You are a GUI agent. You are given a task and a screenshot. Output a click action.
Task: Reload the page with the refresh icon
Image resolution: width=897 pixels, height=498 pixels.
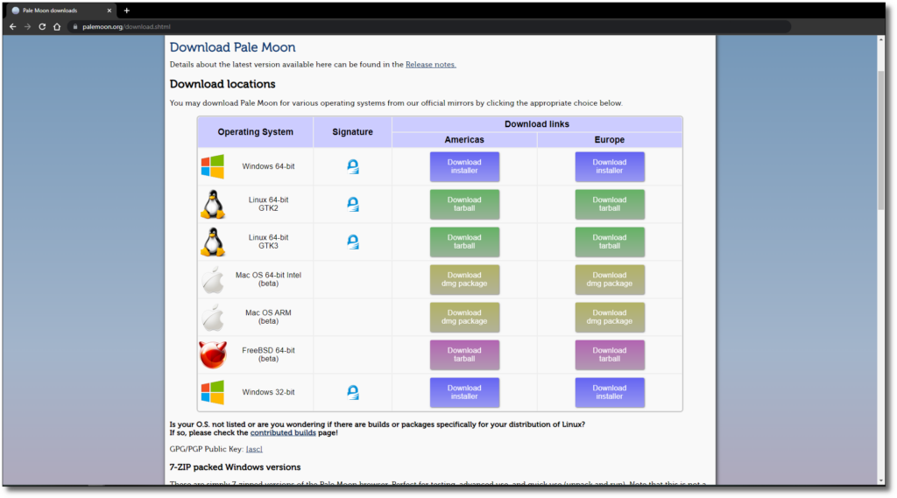click(x=42, y=27)
